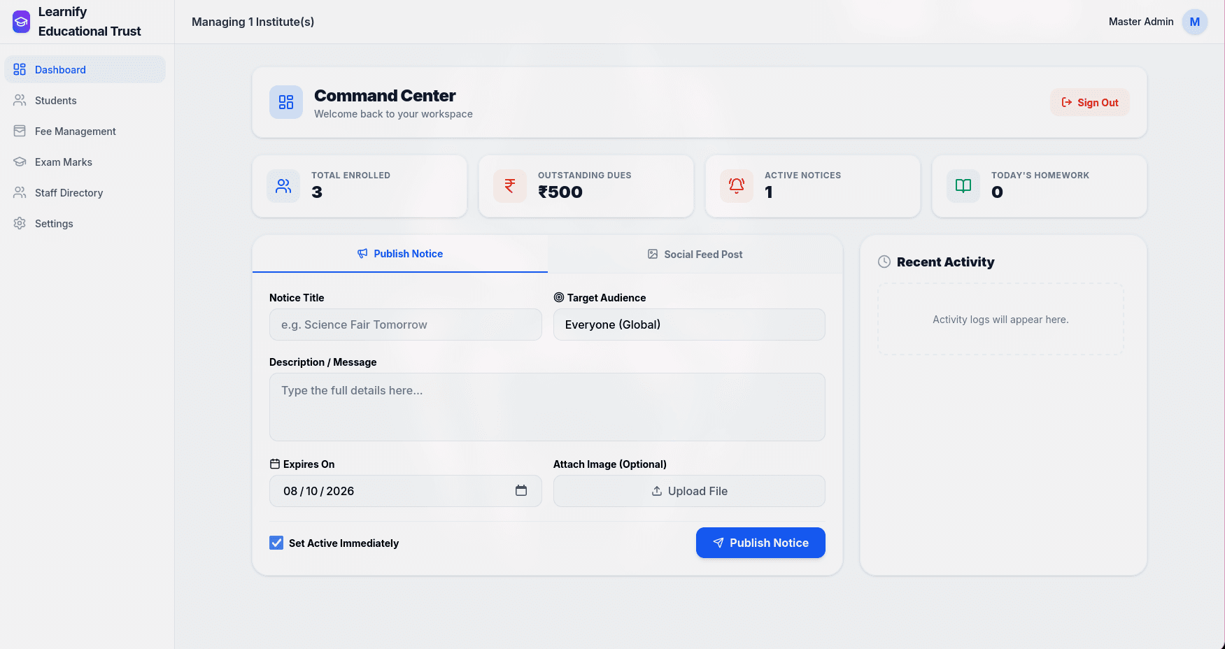Click 'Managing 1 Institute(s)' header text
1225x649 pixels.
[x=253, y=22]
